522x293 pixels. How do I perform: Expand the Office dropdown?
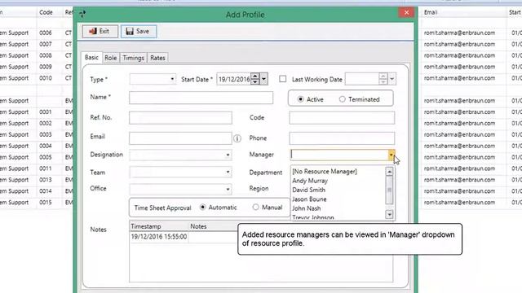[228, 190]
